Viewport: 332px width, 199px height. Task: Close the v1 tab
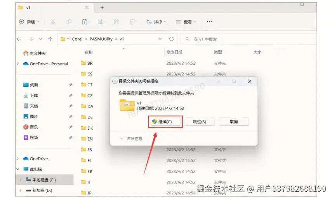(87, 8)
